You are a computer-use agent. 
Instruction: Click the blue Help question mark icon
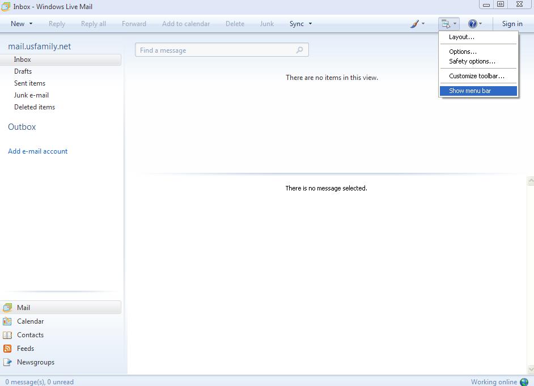click(x=472, y=24)
